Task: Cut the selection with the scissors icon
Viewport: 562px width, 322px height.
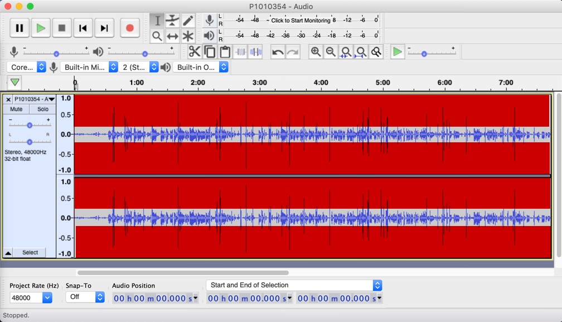Action: pyautogui.click(x=195, y=52)
